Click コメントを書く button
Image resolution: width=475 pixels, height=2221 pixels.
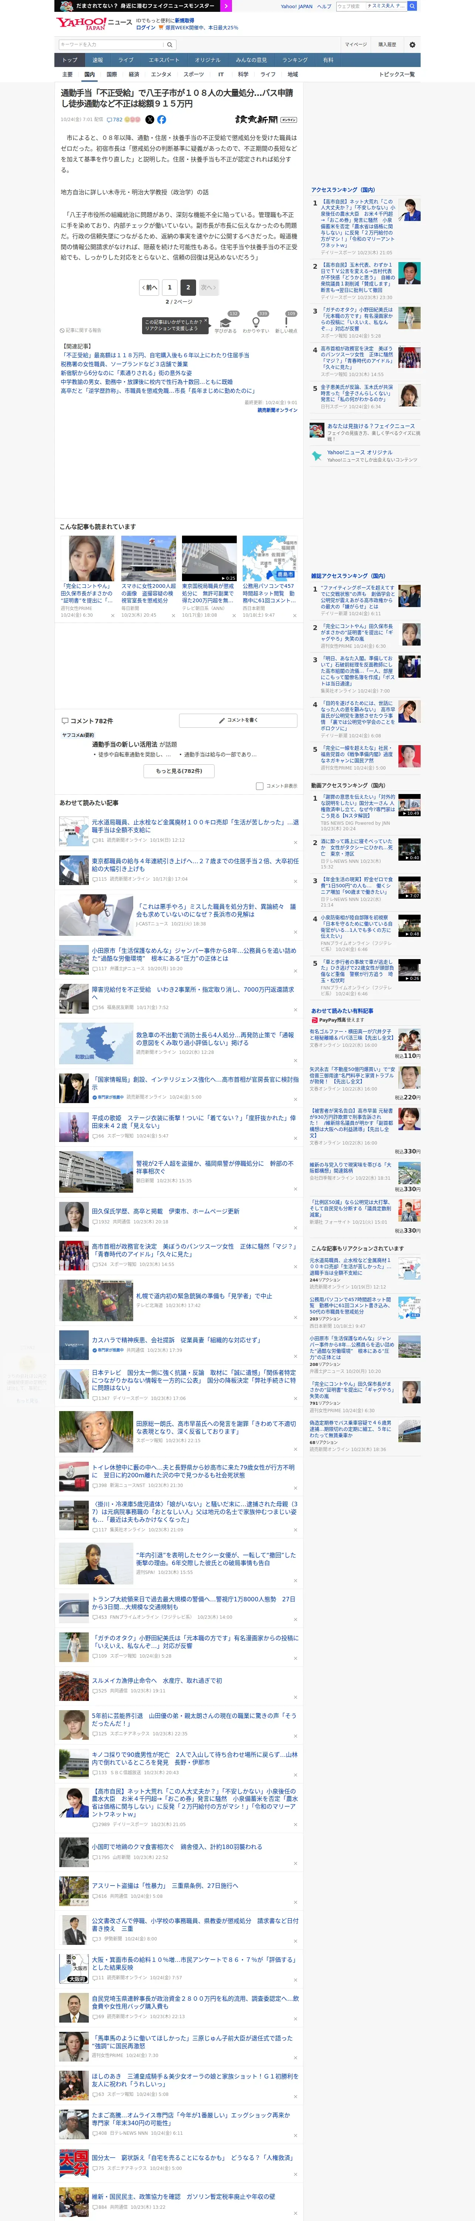click(238, 720)
